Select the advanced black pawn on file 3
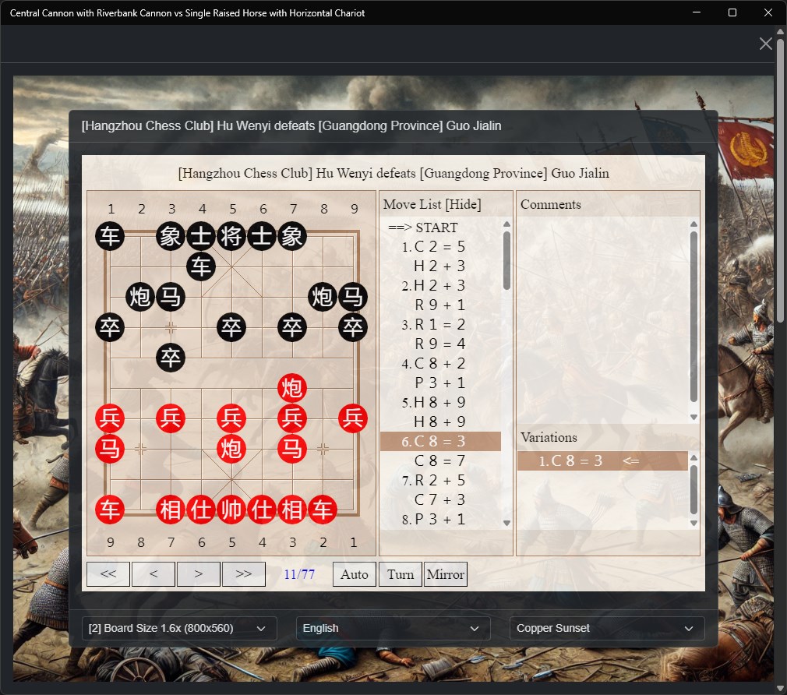Viewport: 787px width, 695px height. [171, 358]
